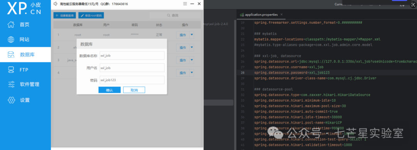Click the 数据库 dialog title bar
This screenshot has width=417, height=150.
pyautogui.click(x=122, y=44)
